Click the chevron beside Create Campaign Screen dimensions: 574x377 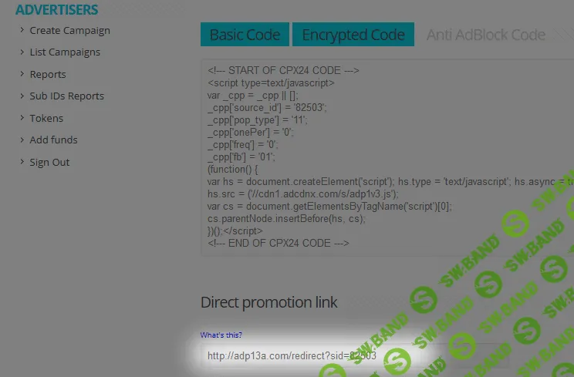[22, 31]
